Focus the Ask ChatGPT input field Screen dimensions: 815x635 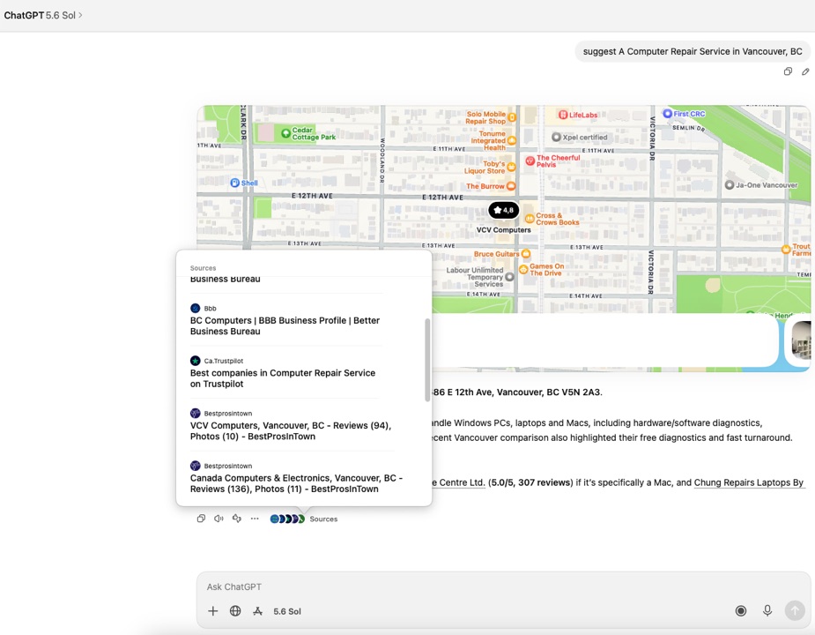503,586
